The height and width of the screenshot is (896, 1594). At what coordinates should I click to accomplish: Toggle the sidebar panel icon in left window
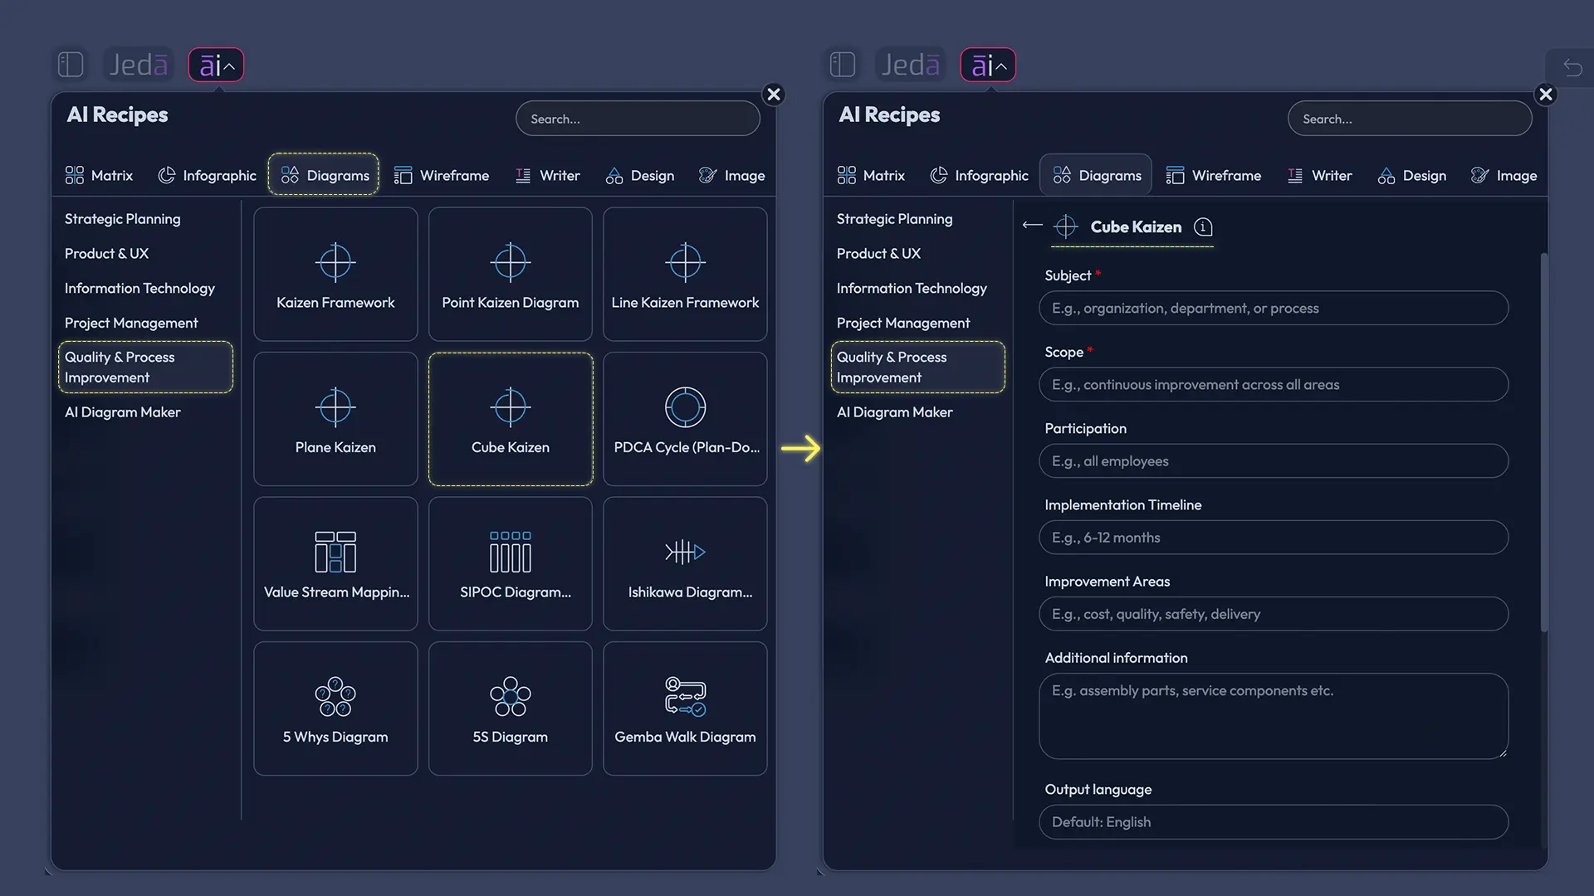coord(71,64)
